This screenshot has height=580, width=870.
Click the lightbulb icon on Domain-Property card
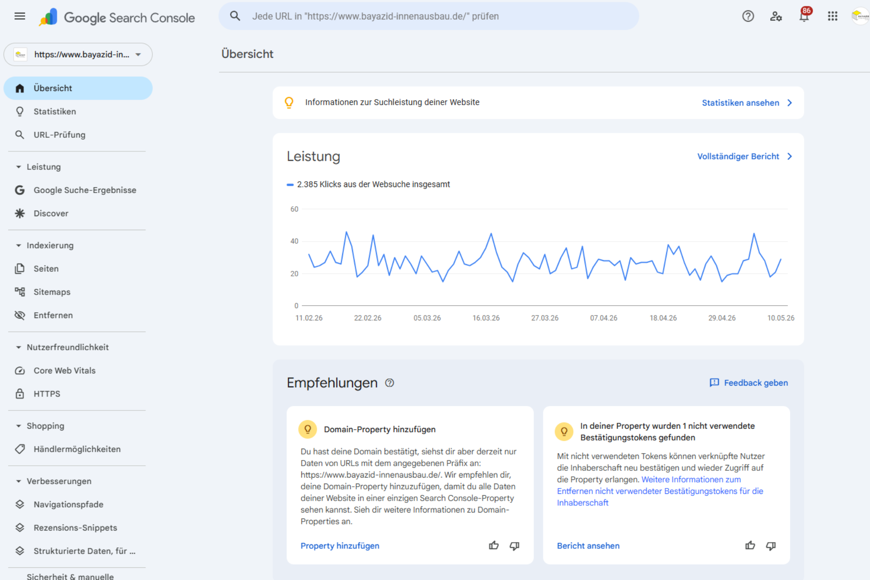[308, 429]
